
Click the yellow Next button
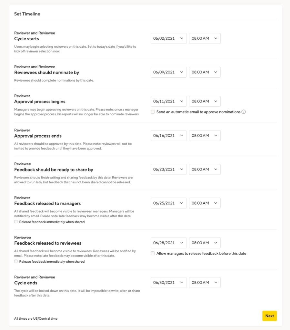pos(269,316)
